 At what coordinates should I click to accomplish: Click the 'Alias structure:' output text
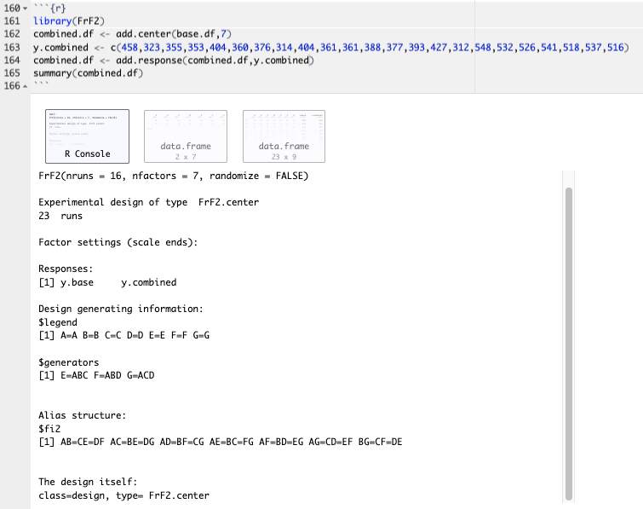pyautogui.click(x=83, y=415)
